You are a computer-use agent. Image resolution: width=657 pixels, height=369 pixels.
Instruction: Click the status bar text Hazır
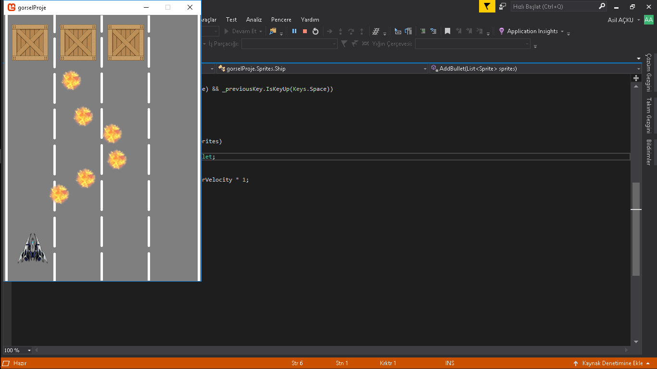[x=20, y=363]
